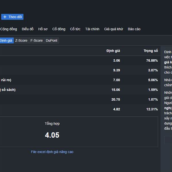Click the Định giá column header

point(113,51)
